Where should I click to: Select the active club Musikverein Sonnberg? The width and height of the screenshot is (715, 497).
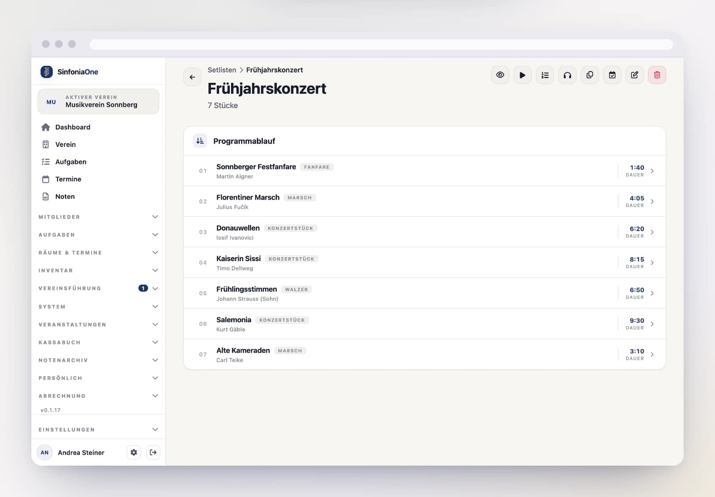click(99, 102)
